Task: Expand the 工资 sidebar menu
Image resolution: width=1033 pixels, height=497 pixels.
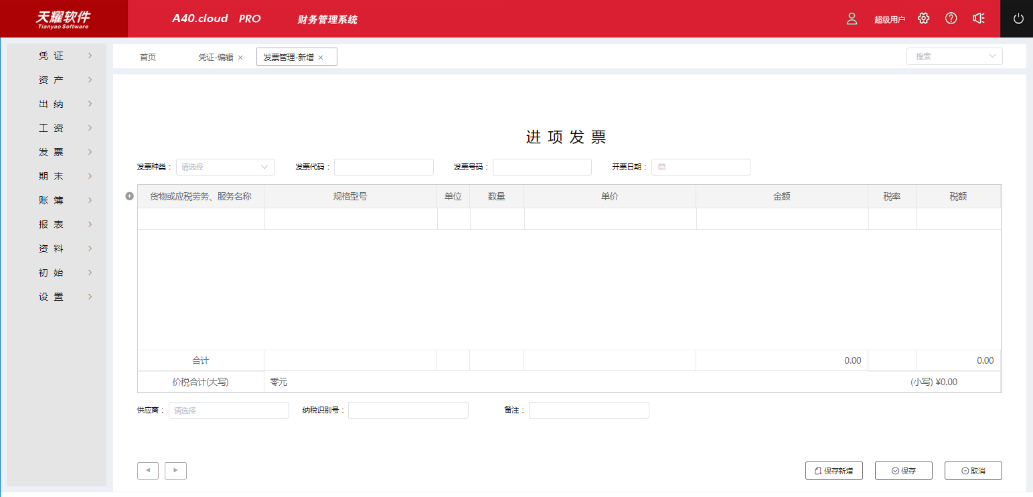Action: click(x=56, y=128)
